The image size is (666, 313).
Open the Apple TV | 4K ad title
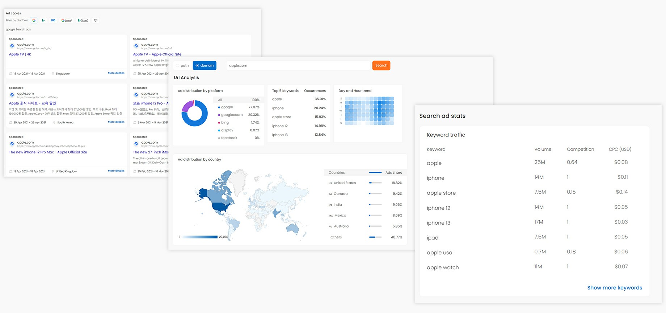tap(20, 54)
